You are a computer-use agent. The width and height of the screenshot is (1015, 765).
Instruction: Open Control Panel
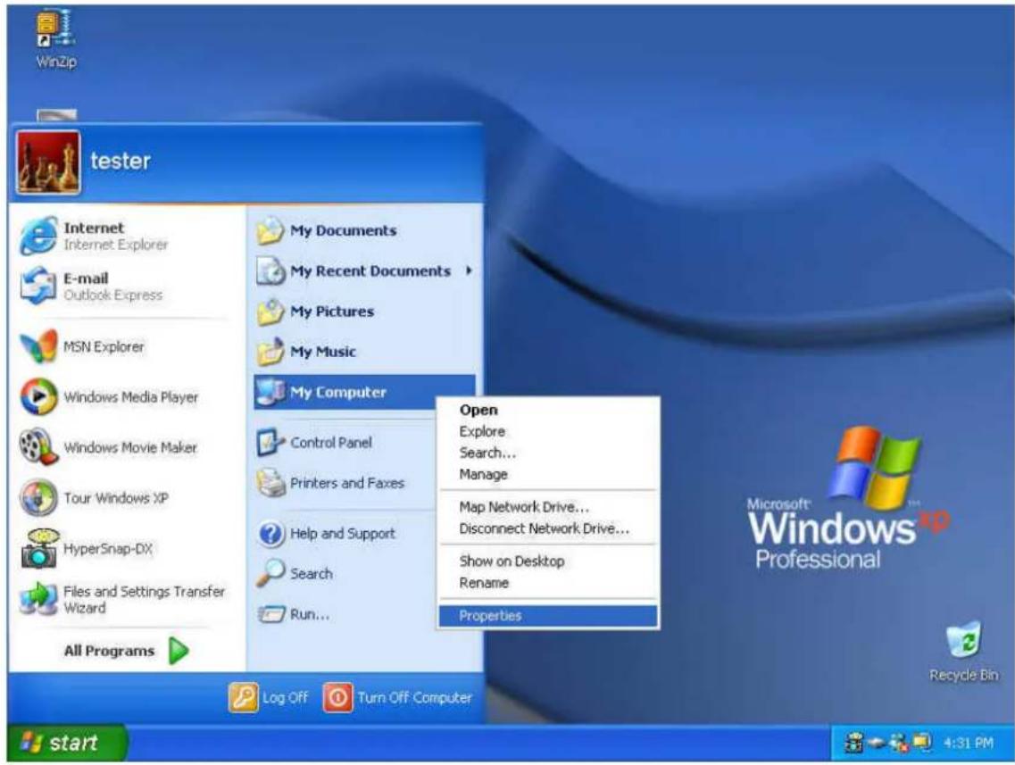[x=314, y=443]
